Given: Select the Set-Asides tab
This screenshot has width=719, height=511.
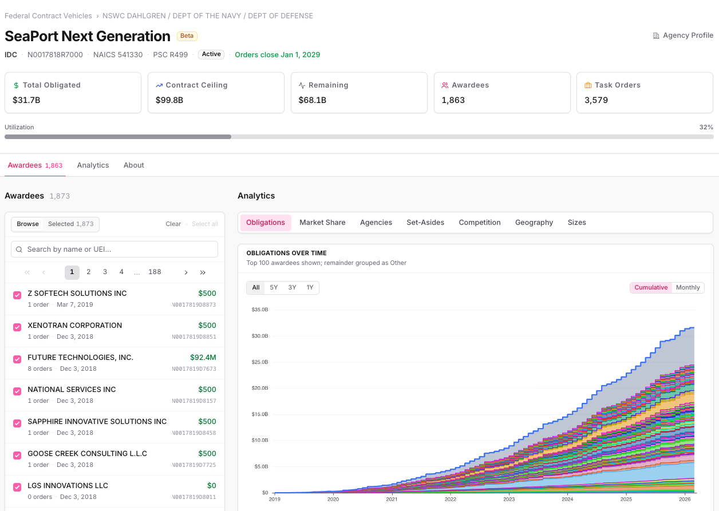Looking at the screenshot, I should [425, 223].
